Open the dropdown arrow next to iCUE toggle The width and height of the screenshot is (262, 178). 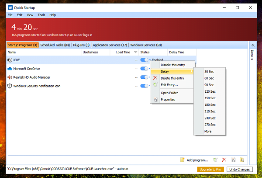point(150,60)
